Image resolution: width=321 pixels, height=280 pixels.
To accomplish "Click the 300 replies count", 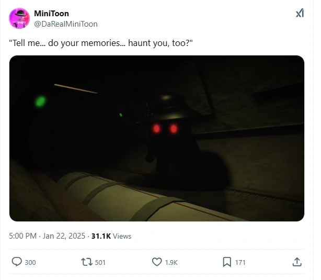I will pyautogui.click(x=30, y=262).
